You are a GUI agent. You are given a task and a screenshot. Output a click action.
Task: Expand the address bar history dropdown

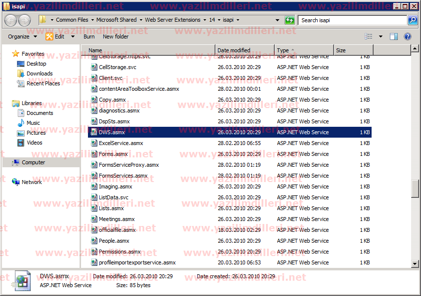pos(277,20)
